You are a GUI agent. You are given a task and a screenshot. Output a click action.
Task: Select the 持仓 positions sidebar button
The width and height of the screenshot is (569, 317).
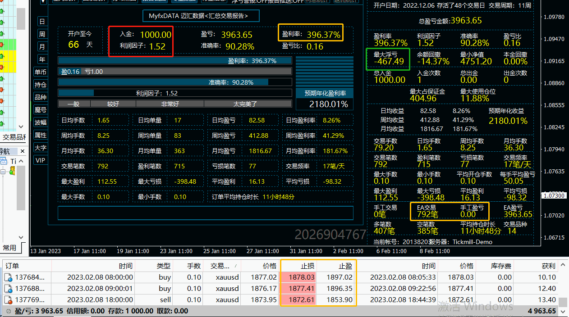click(x=41, y=85)
